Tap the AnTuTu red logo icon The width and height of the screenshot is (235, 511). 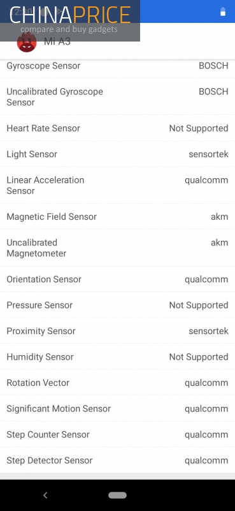[27, 42]
